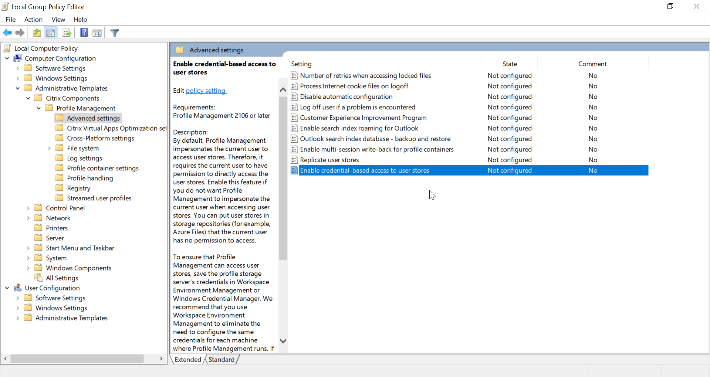This screenshot has height=377, width=710.
Task: Click description pane scroll up arrow
Action: coord(283,90)
